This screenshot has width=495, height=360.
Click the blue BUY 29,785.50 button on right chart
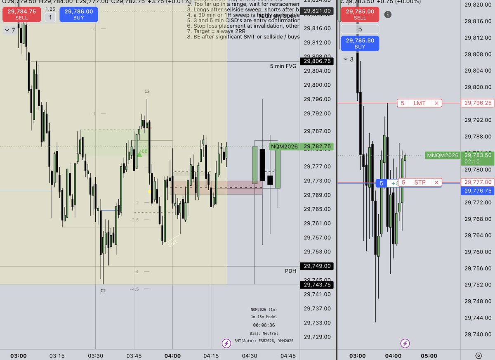(360, 43)
